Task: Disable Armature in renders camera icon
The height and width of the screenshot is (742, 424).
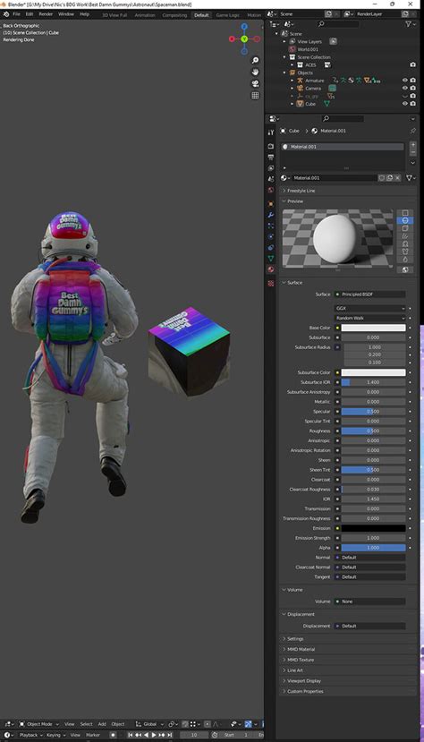Action: point(412,81)
